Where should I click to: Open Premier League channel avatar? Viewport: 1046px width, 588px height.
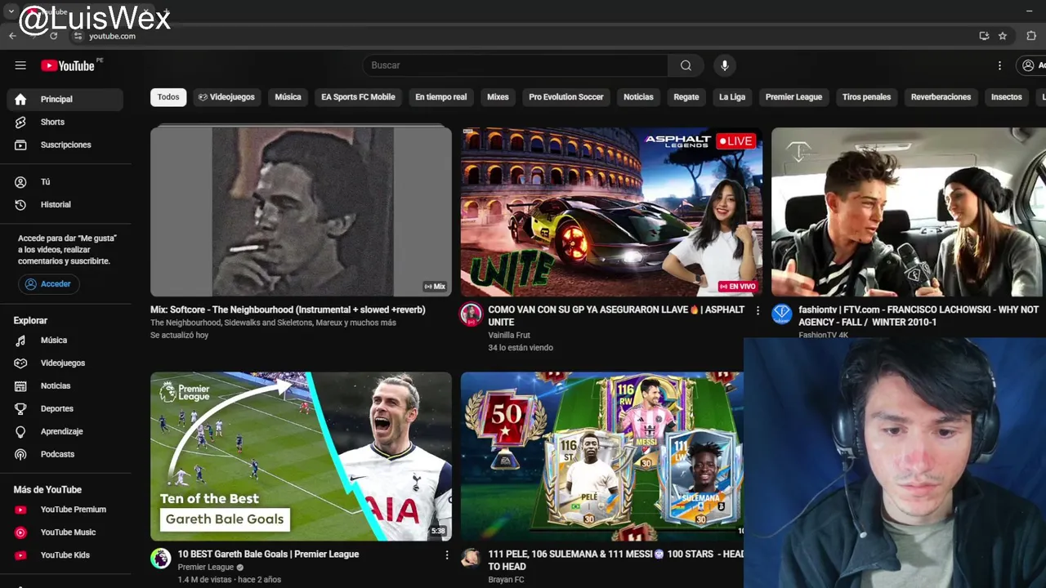[160, 559]
